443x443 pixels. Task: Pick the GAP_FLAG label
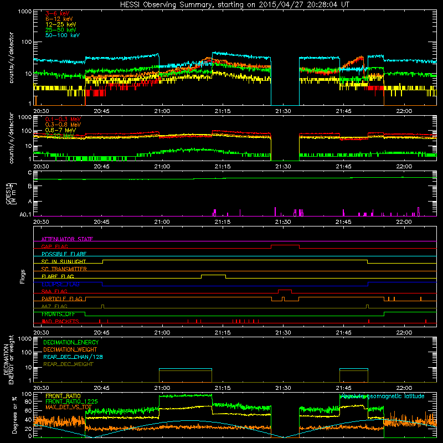pos(54,246)
